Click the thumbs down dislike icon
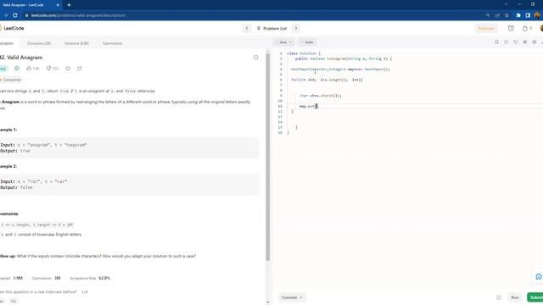The image size is (543, 305). (x=49, y=69)
